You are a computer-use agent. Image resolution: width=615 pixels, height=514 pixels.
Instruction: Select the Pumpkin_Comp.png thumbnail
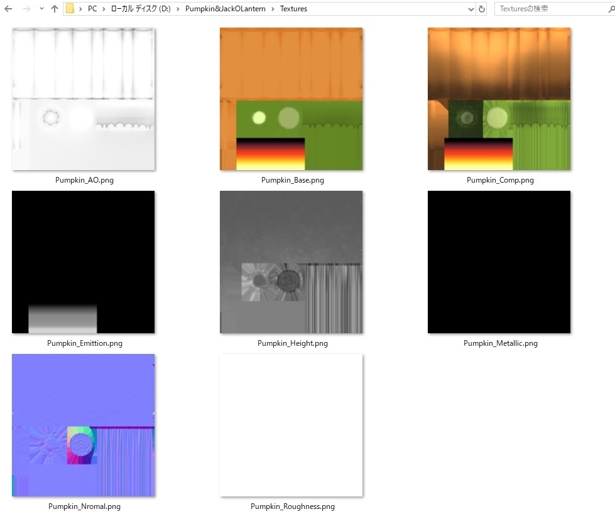[x=499, y=99]
